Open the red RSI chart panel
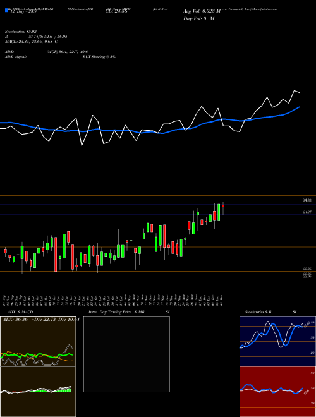The width and height of the screenshot is (316, 417). [x=277, y=392]
